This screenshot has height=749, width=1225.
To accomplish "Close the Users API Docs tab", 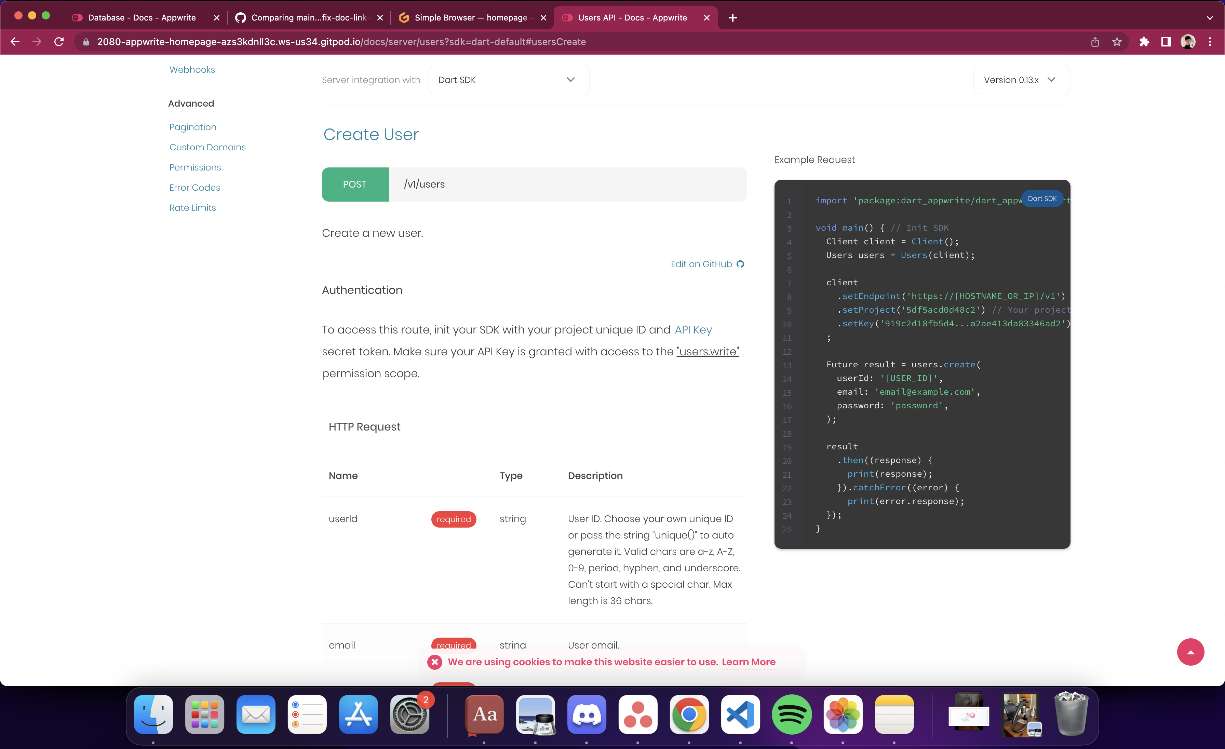I will pyautogui.click(x=706, y=18).
